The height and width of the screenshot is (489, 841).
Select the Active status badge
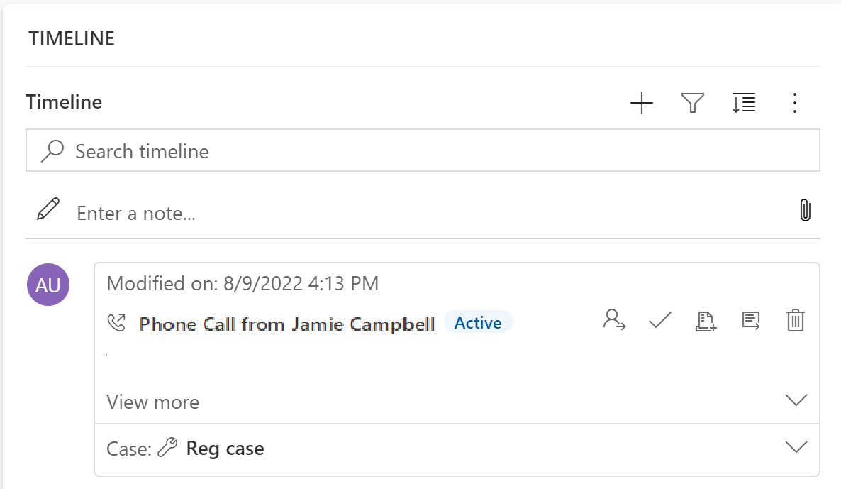coord(479,322)
